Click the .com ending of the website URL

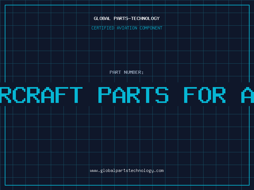point(159,171)
